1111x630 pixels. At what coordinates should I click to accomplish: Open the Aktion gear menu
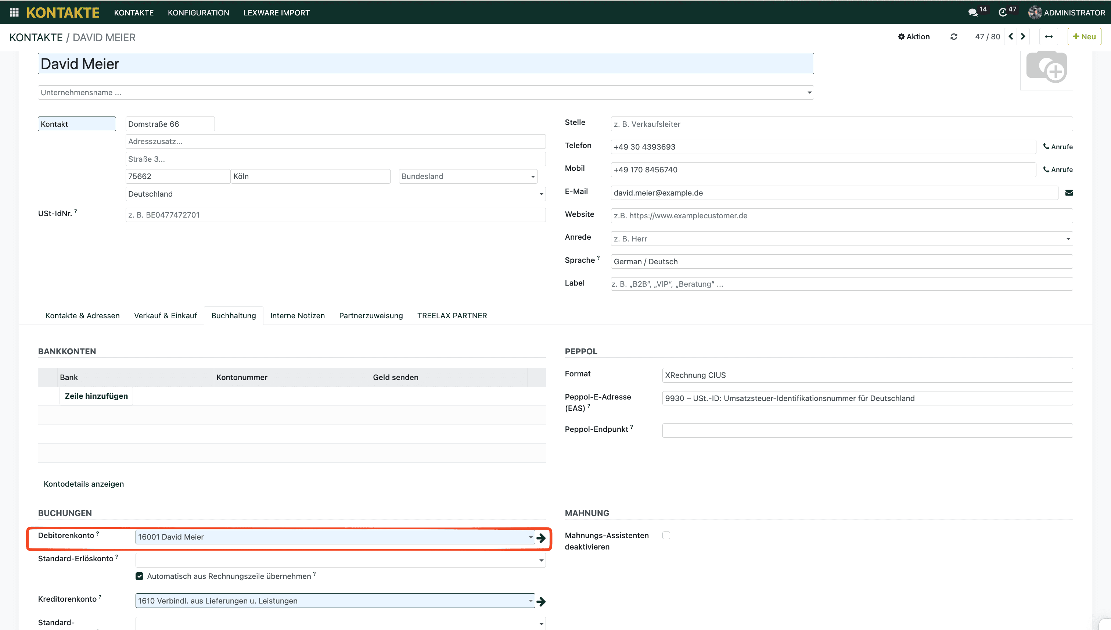click(x=913, y=37)
